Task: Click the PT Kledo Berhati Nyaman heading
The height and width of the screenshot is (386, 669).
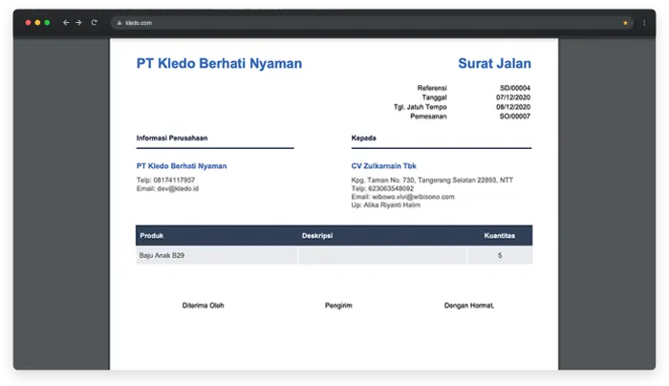Action: [219, 64]
